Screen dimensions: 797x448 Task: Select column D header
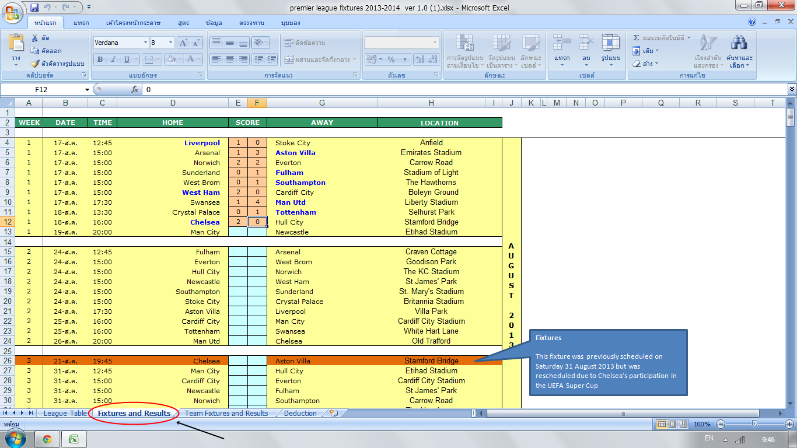coord(173,103)
